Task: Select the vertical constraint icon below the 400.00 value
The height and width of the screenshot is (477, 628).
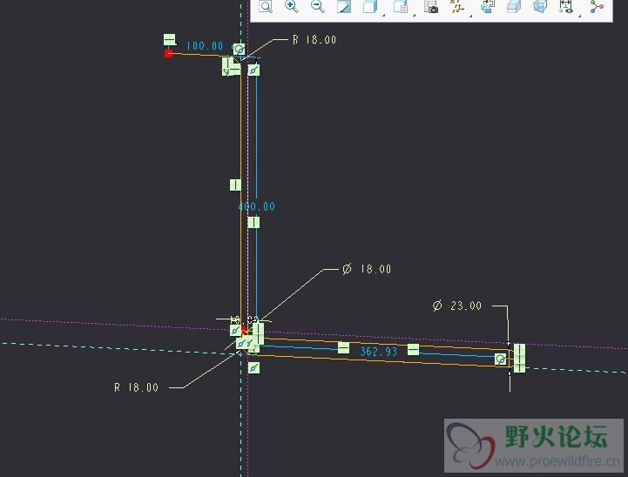Action: pyautogui.click(x=253, y=222)
